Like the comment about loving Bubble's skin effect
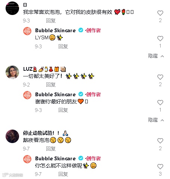The height and width of the screenshot is (179, 170). click(x=160, y=13)
